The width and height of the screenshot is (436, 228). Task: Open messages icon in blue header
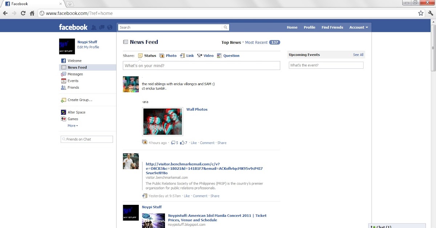tap(102, 27)
